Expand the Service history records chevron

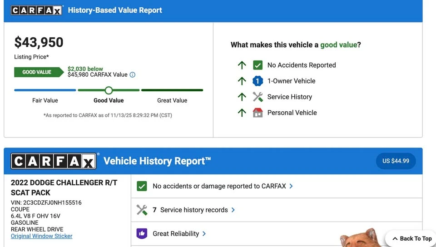233,210
